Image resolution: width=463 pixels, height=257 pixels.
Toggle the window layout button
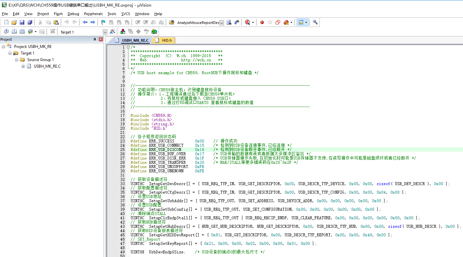pyautogui.click(x=300, y=22)
